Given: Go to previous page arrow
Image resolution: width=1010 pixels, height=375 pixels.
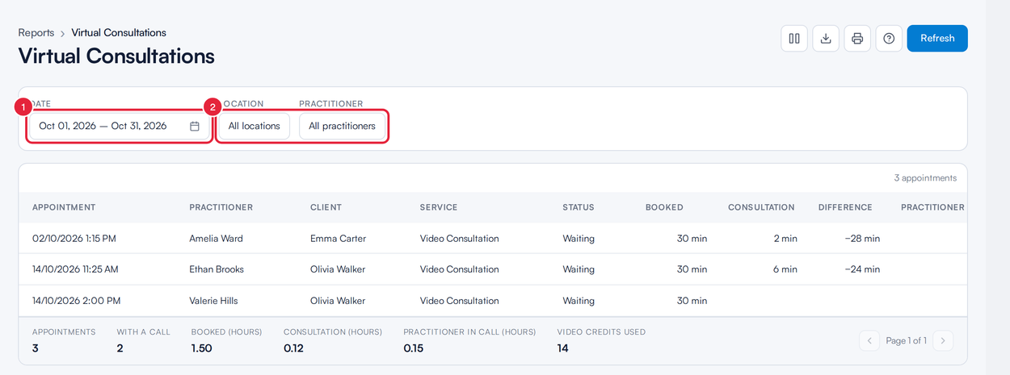Looking at the screenshot, I should (869, 340).
